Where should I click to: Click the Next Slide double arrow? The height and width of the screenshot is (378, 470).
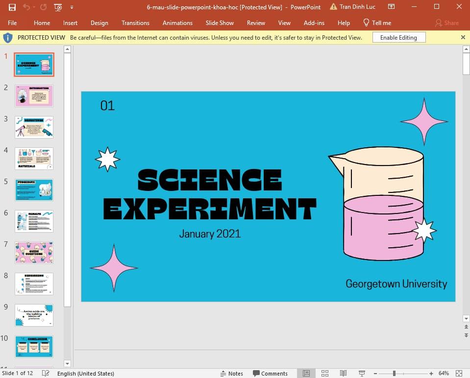466,335
